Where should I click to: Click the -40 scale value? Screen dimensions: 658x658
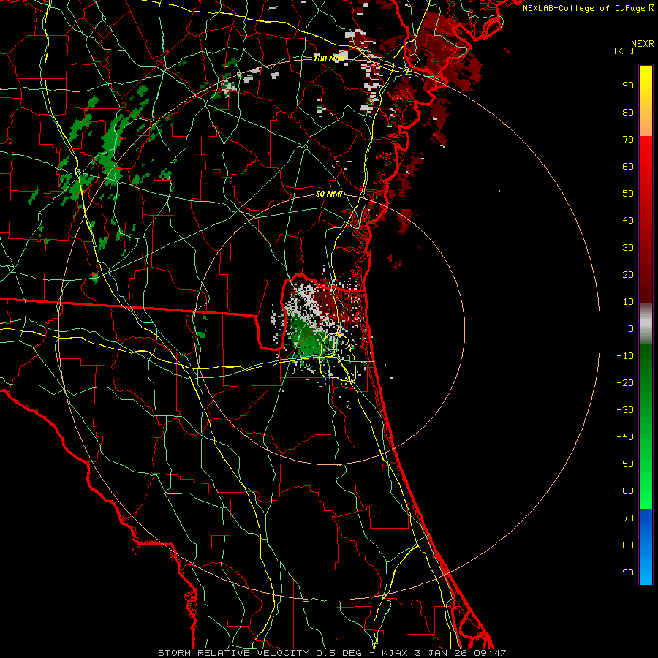(625, 437)
